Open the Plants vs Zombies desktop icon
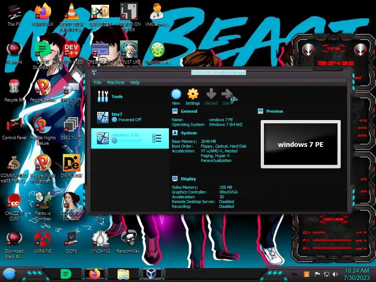 [43, 207]
